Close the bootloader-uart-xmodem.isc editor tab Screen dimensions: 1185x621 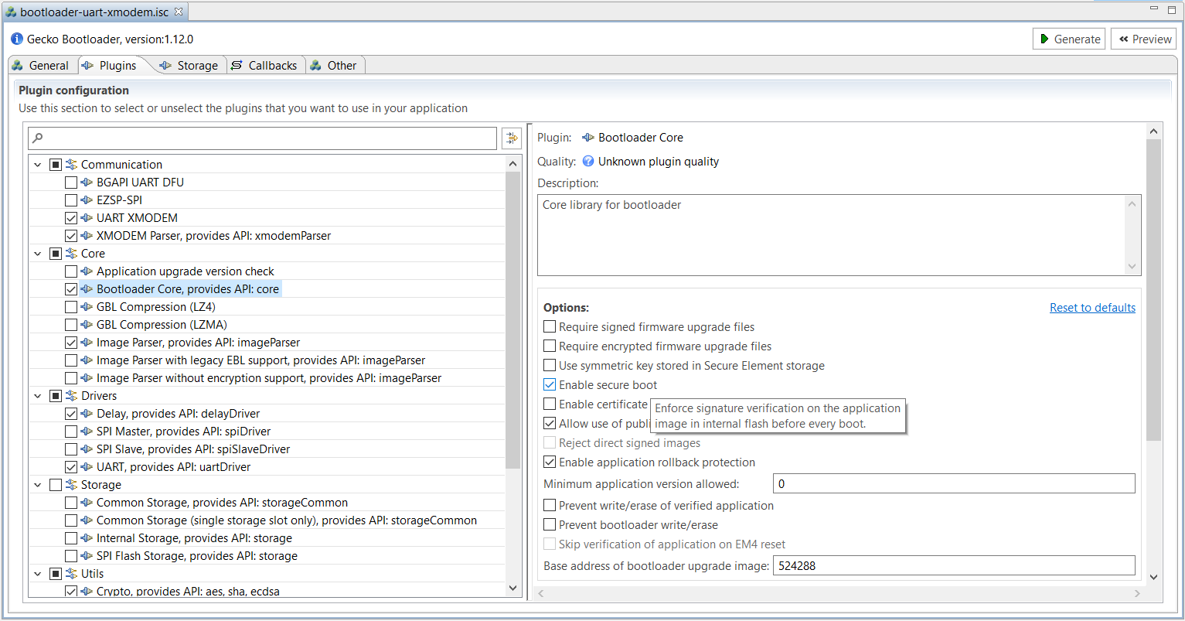179,12
